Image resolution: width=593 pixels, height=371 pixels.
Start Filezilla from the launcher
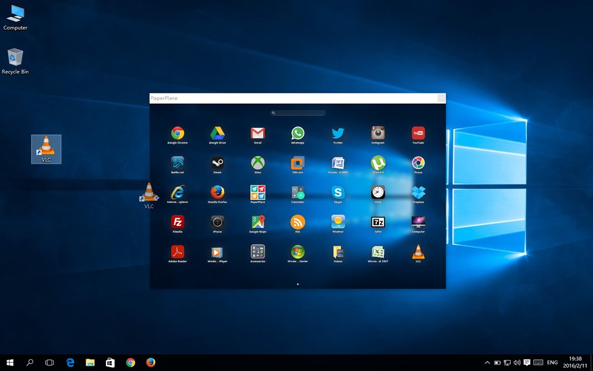pyautogui.click(x=177, y=222)
